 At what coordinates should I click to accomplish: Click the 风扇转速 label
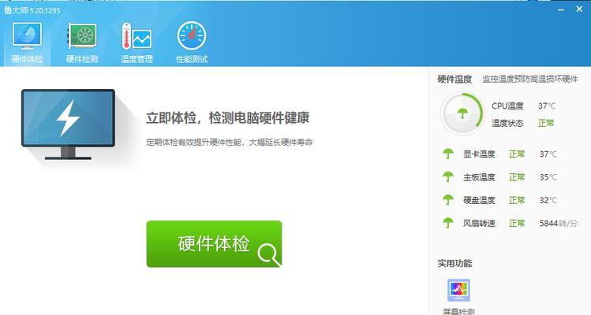(479, 223)
